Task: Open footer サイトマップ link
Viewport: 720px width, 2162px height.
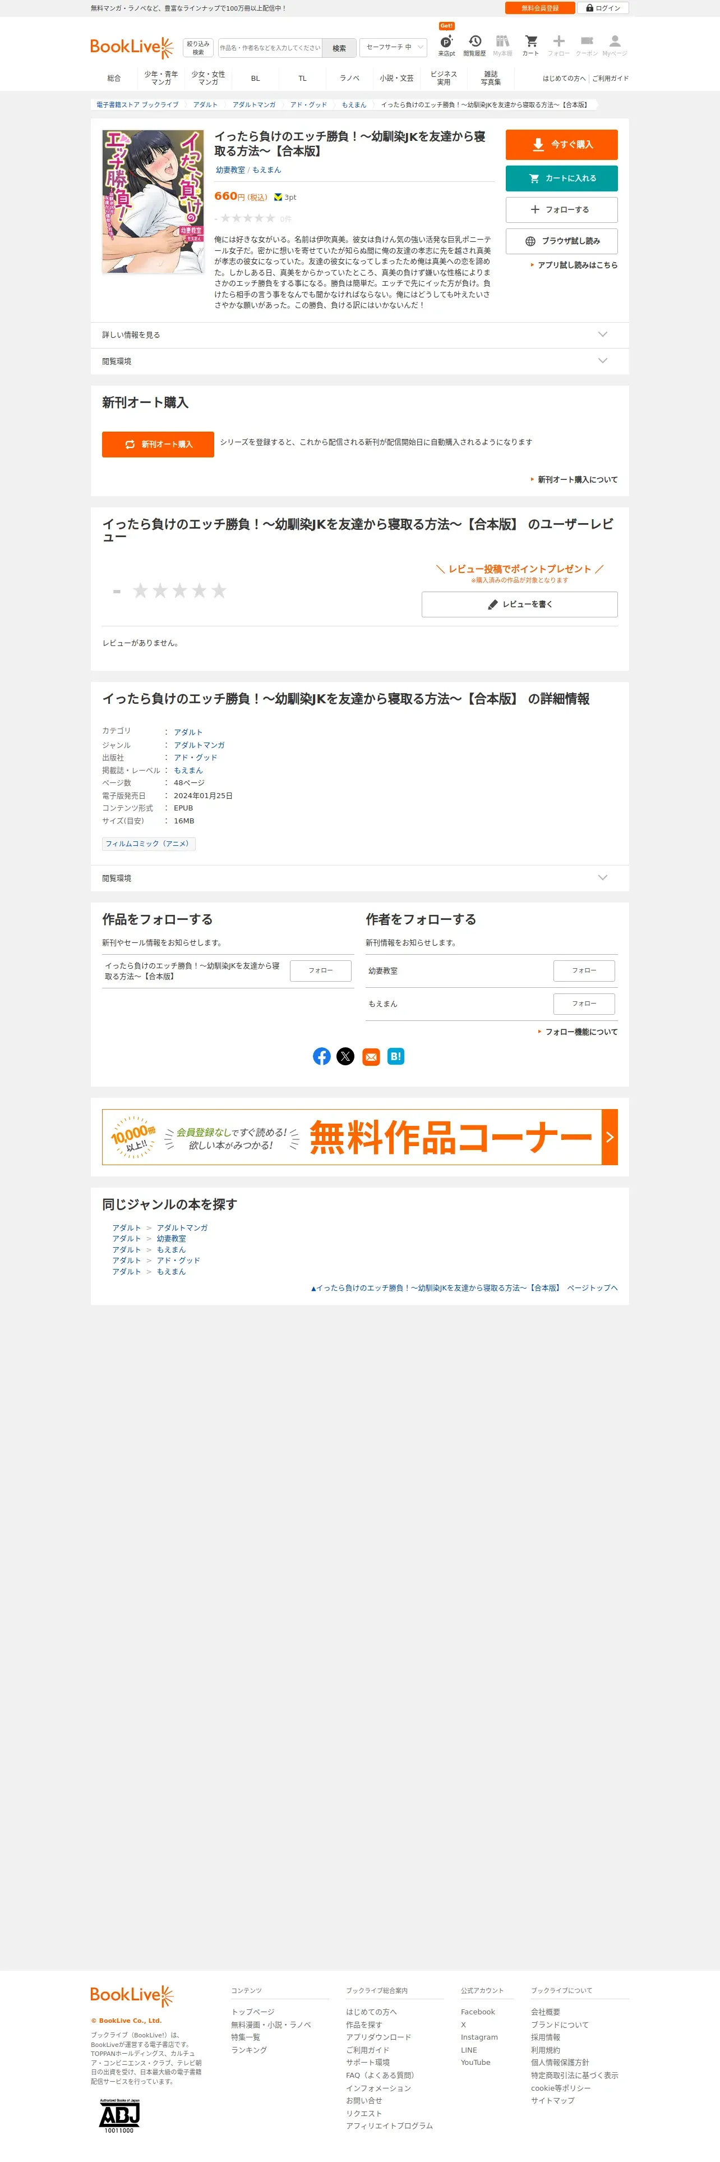Action: point(552,2100)
